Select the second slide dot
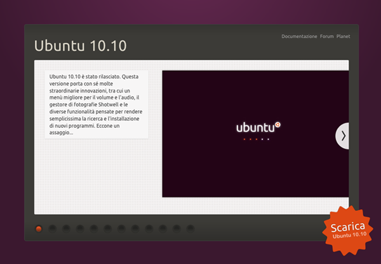The image size is (381, 264). (x=53, y=229)
